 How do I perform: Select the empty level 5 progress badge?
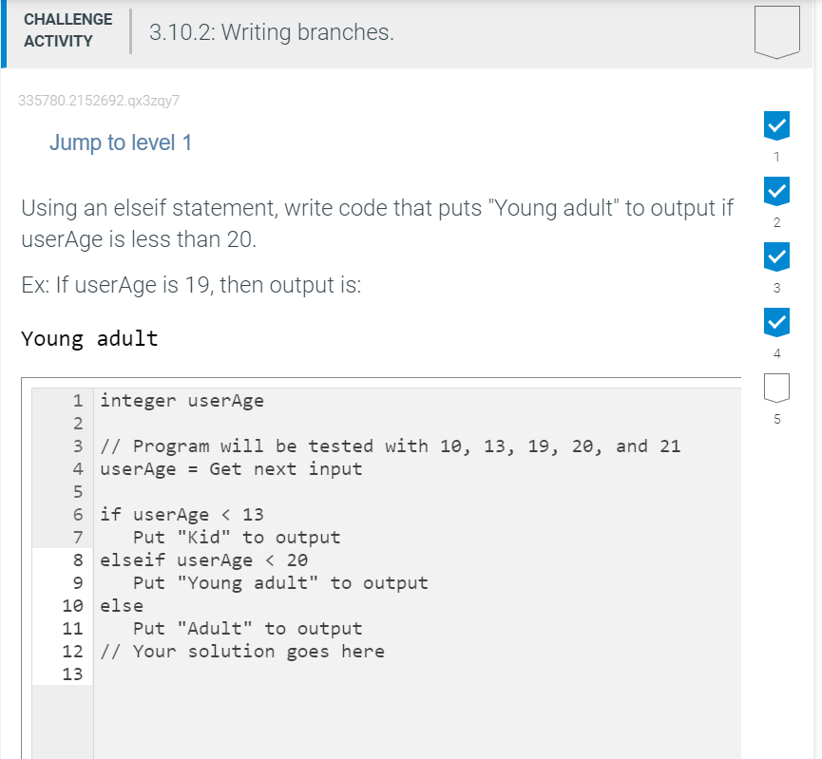pyautogui.click(x=776, y=387)
